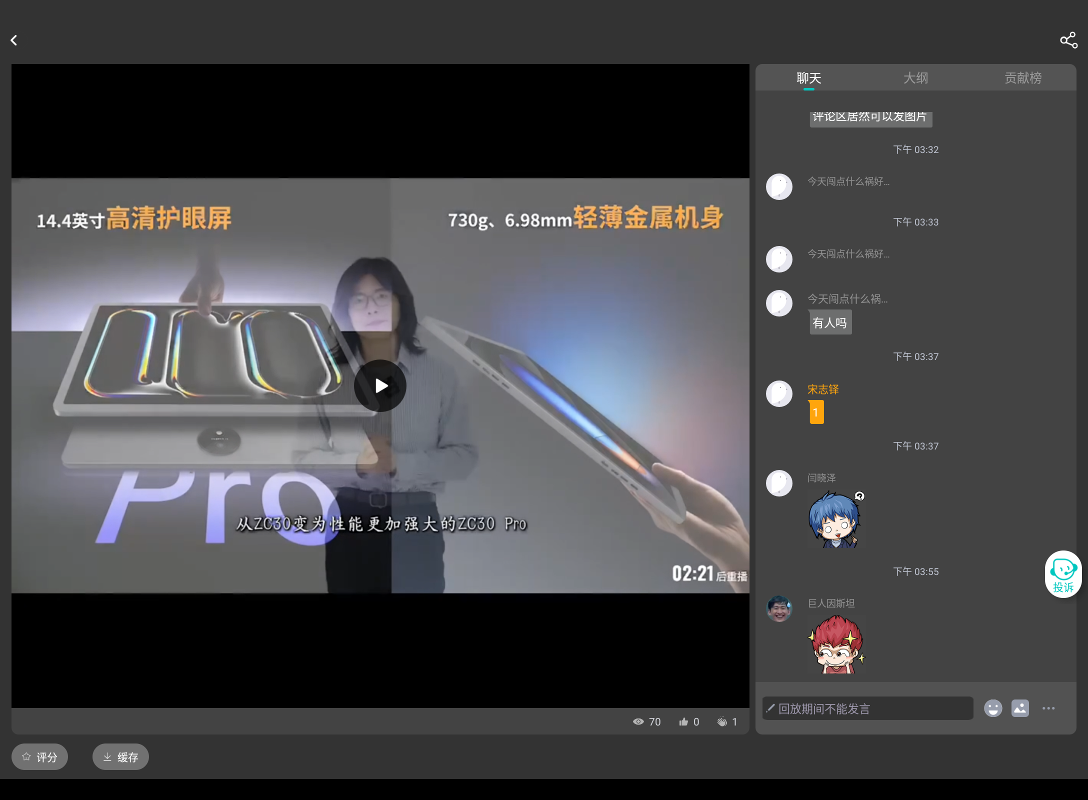Switch to the 聊天 tab
Image resolution: width=1088 pixels, height=800 pixels.
click(809, 78)
